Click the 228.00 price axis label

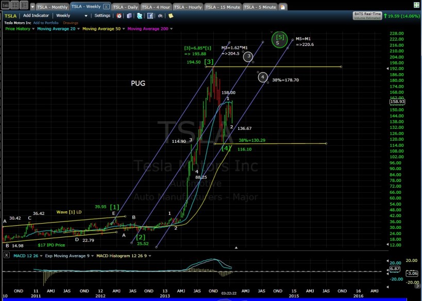[397, 34]
